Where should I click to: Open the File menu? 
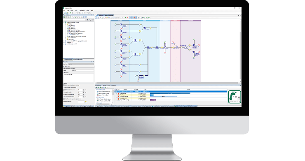(64, 10)
